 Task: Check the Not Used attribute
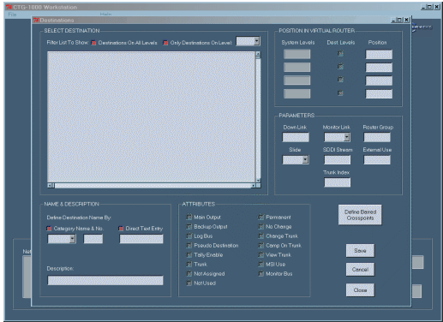pos(189,283)
